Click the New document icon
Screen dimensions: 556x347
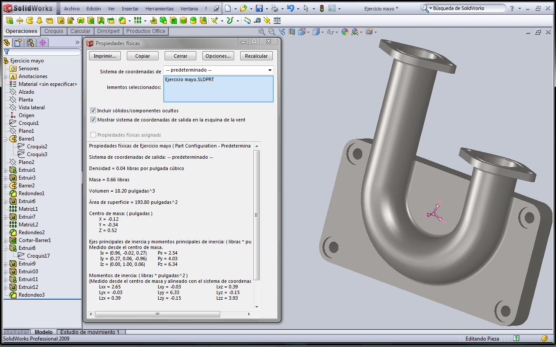tap(228, 8)
